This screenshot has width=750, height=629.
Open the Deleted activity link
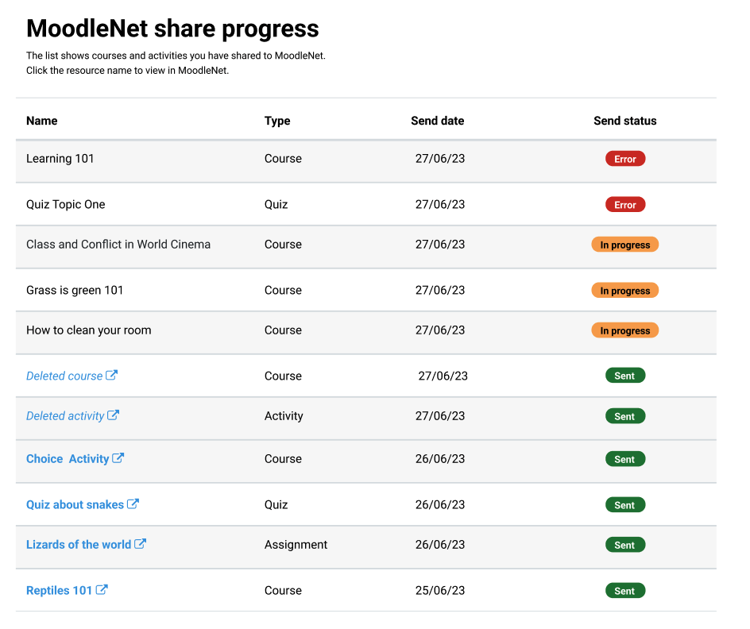pos(65,416)
